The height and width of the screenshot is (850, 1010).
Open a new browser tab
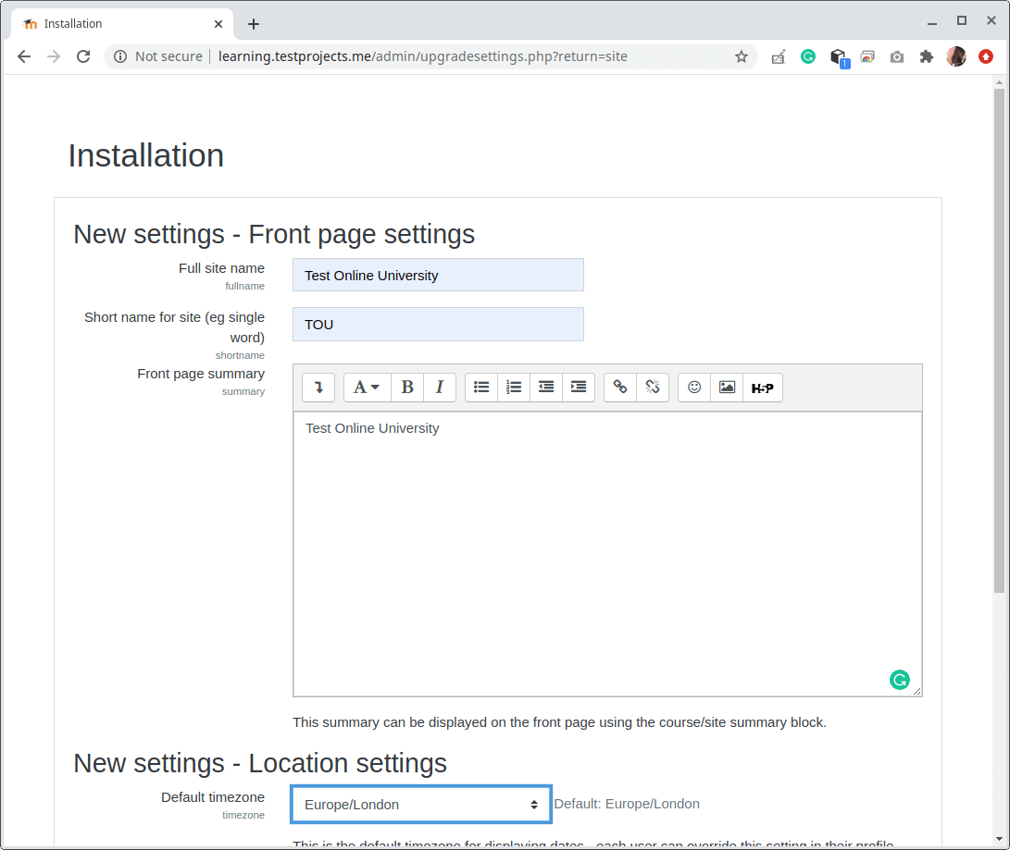254,24
